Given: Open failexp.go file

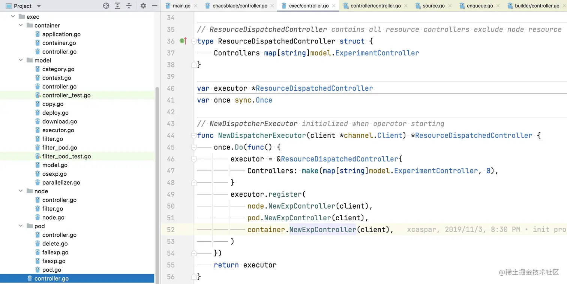Looking at the screenshot, I should pos(55,252).
